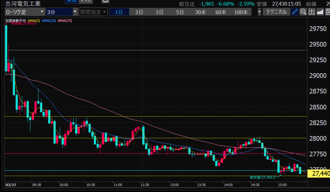Click the yellow WMA(5) legend label
Screen dimensions: 330x192
point(34,21)
